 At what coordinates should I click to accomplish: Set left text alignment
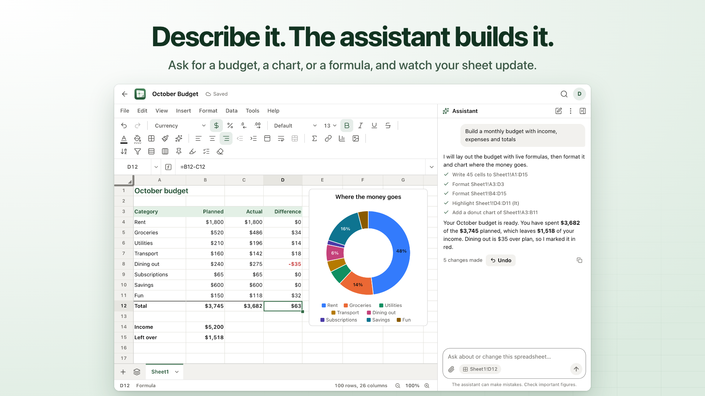[198, 139]
